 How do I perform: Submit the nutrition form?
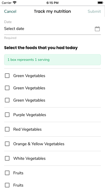(94, 11)
